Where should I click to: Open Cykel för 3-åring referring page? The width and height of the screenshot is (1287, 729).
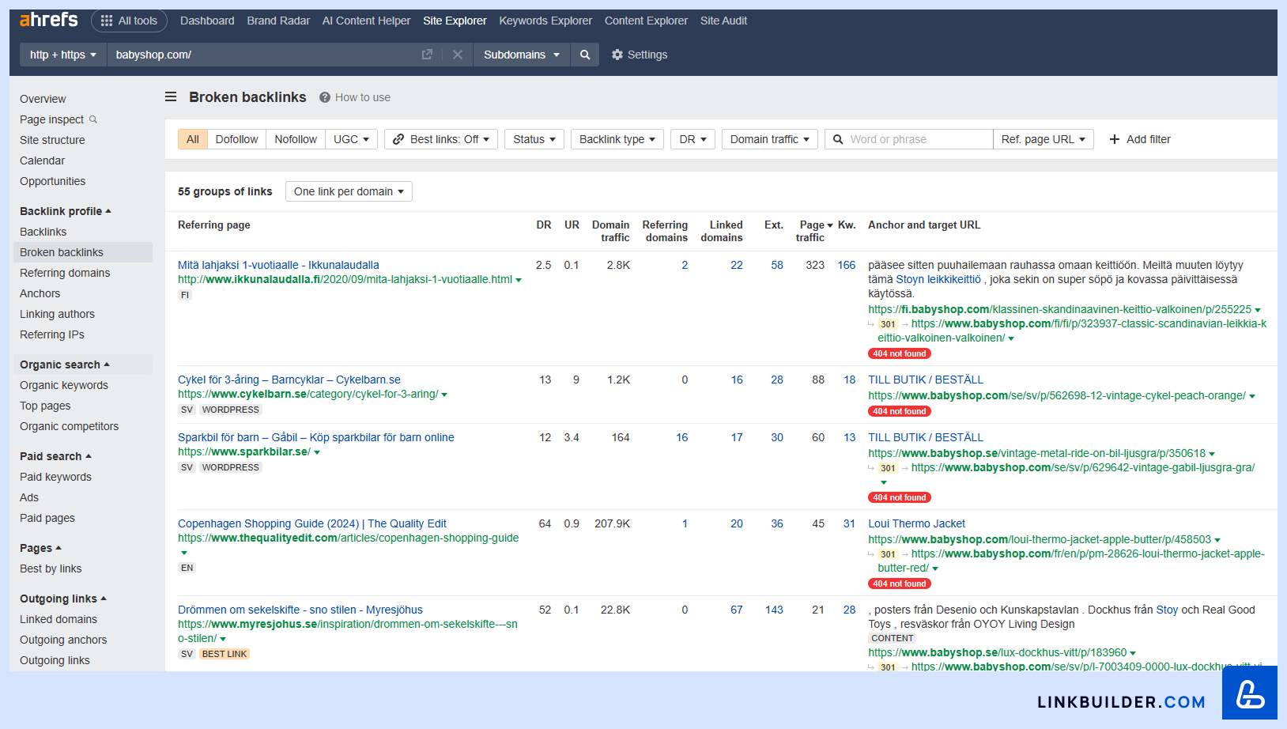[289, 380]
